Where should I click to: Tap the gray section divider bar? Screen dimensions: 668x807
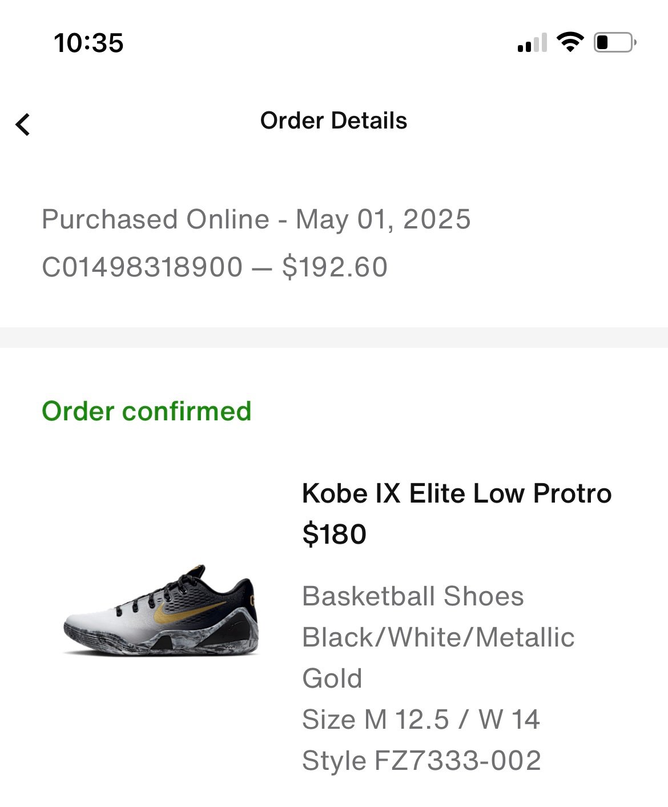click(334, 338)
